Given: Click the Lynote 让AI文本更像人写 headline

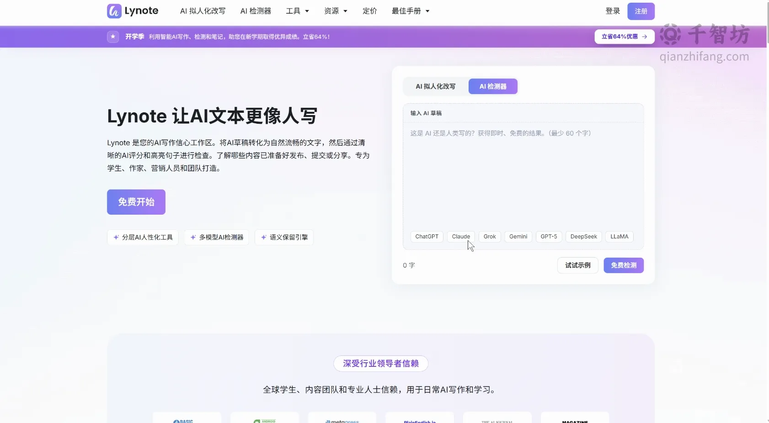Looking at the screenshot, I should tap(212, 116).
